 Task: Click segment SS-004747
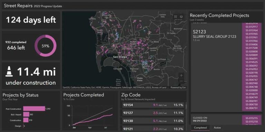click(252, 80)
